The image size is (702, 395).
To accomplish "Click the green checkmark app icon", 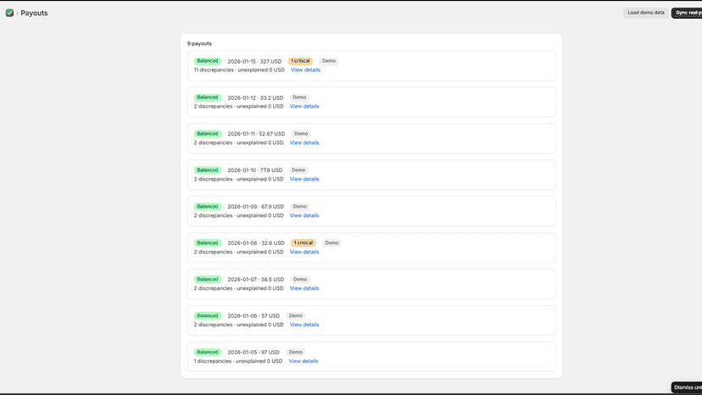I will 9,13.
